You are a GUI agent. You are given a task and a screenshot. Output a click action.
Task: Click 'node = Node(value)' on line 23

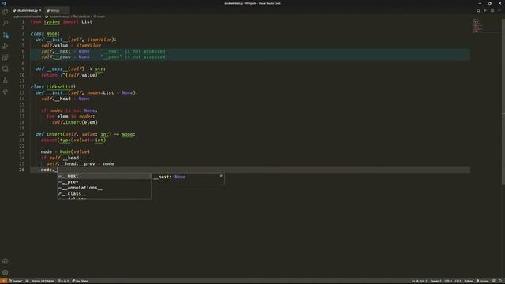(x=65, y=151)
